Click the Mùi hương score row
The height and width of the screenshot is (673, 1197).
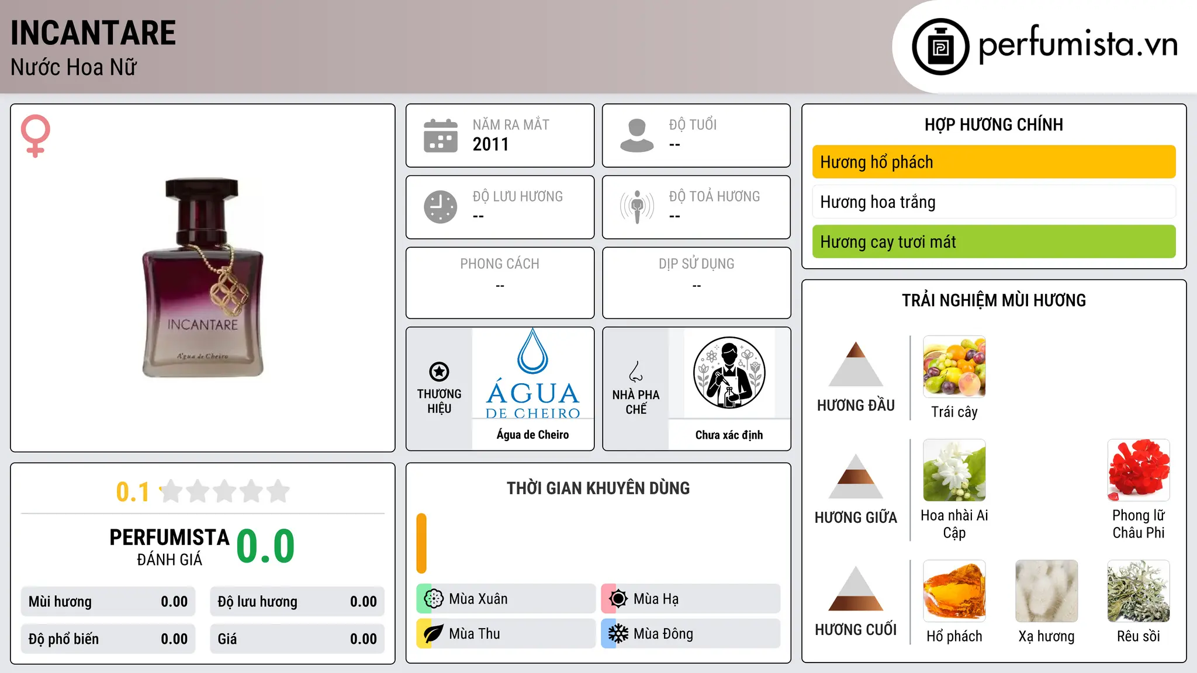click(108, 602)
